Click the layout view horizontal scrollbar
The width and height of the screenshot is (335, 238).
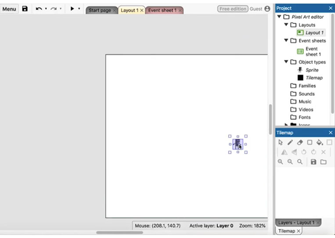[119, 232]
